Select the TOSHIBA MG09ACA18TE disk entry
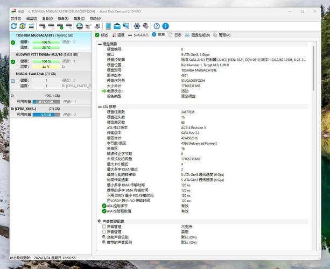 51,41
